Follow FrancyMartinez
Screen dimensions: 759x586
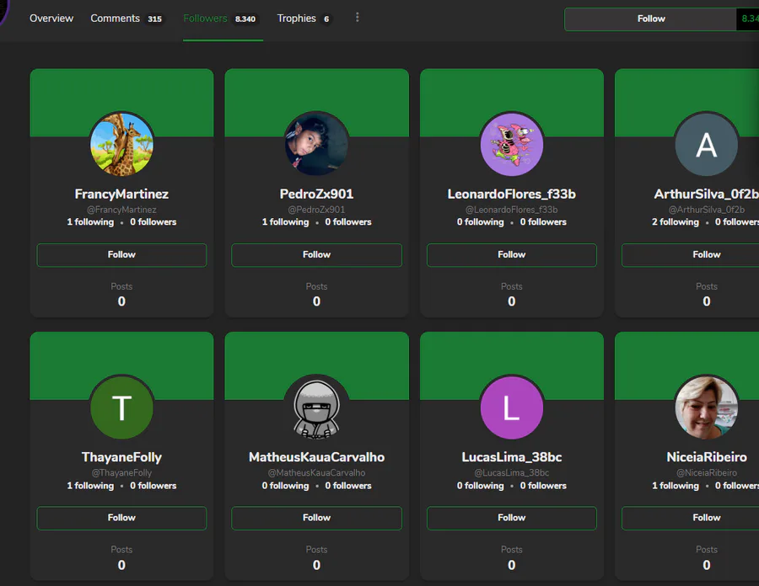[121, 254]
